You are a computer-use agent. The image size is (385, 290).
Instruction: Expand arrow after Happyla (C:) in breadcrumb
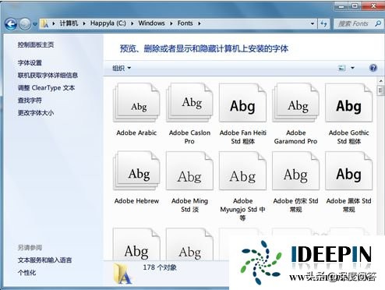coord(132,23)
